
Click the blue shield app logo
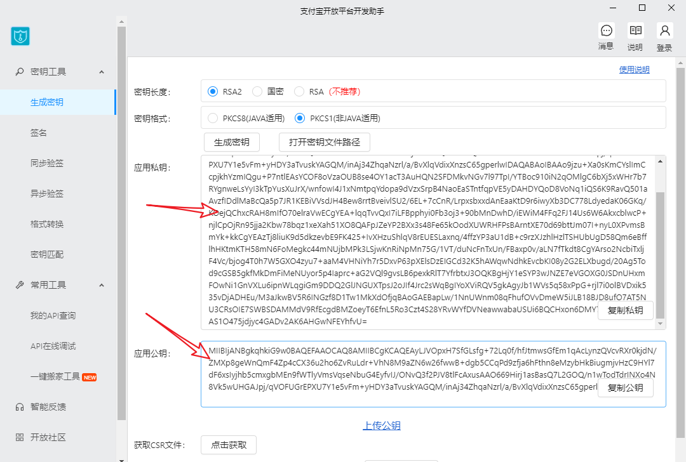20,36
